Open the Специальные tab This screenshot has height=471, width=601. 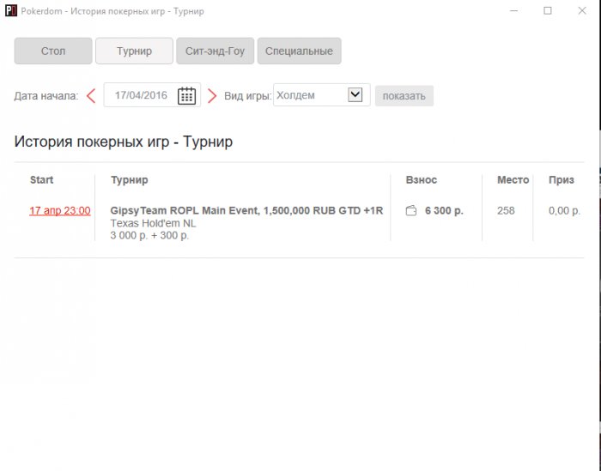299,51
